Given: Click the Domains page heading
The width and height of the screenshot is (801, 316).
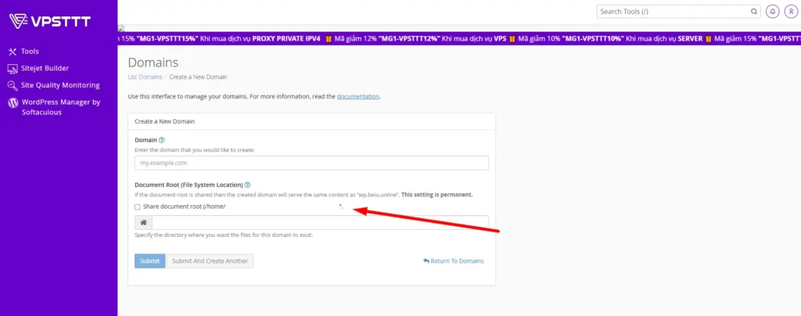Looking at the screenshot, I should 153,63.
